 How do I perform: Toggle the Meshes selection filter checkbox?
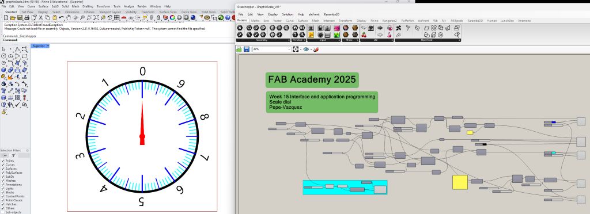[3, 181]
